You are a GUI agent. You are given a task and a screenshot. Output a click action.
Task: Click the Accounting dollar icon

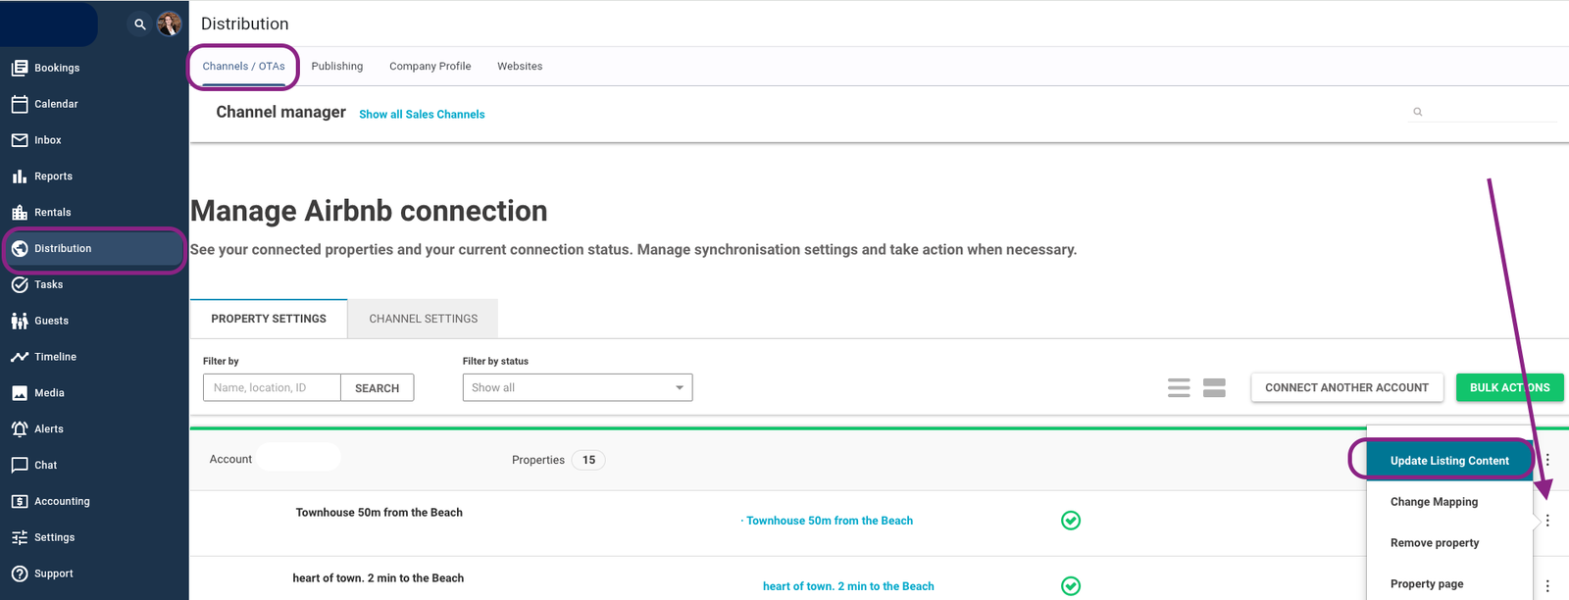pyautogui.click(x=20, y=501)
